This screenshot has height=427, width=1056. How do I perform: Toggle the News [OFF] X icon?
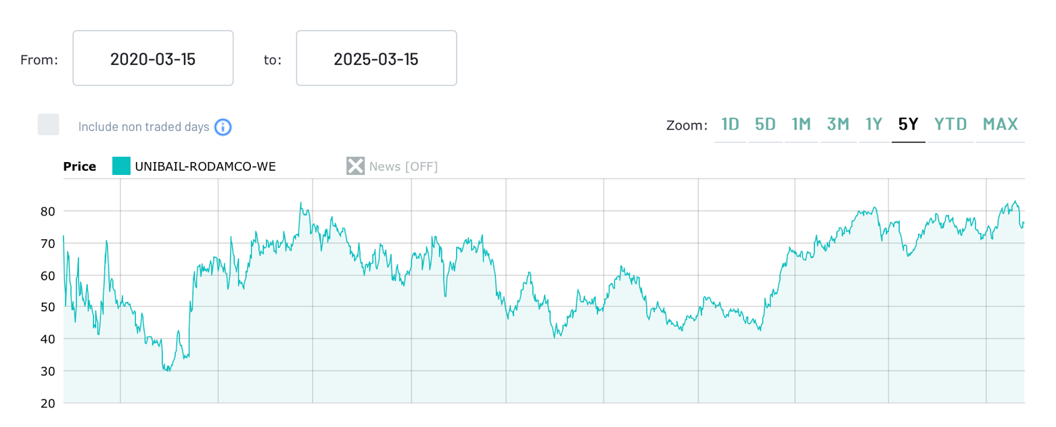[x=355, y=166]
